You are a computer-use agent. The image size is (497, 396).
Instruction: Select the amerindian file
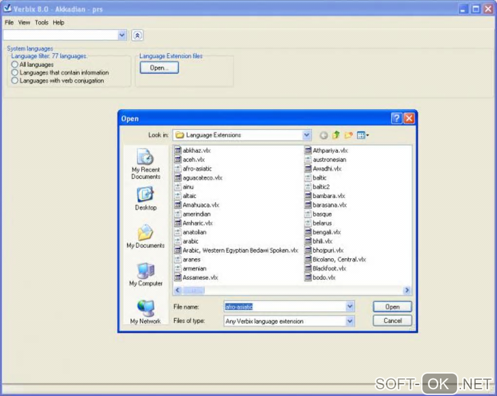193,214
